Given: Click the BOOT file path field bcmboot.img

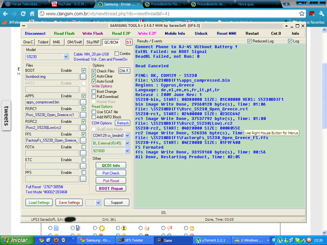Looking at the screenshot, I should pos(52,77).
